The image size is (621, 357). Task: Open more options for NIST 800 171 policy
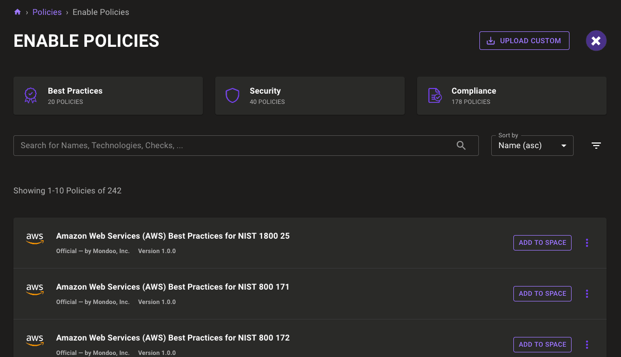(586, 294)
